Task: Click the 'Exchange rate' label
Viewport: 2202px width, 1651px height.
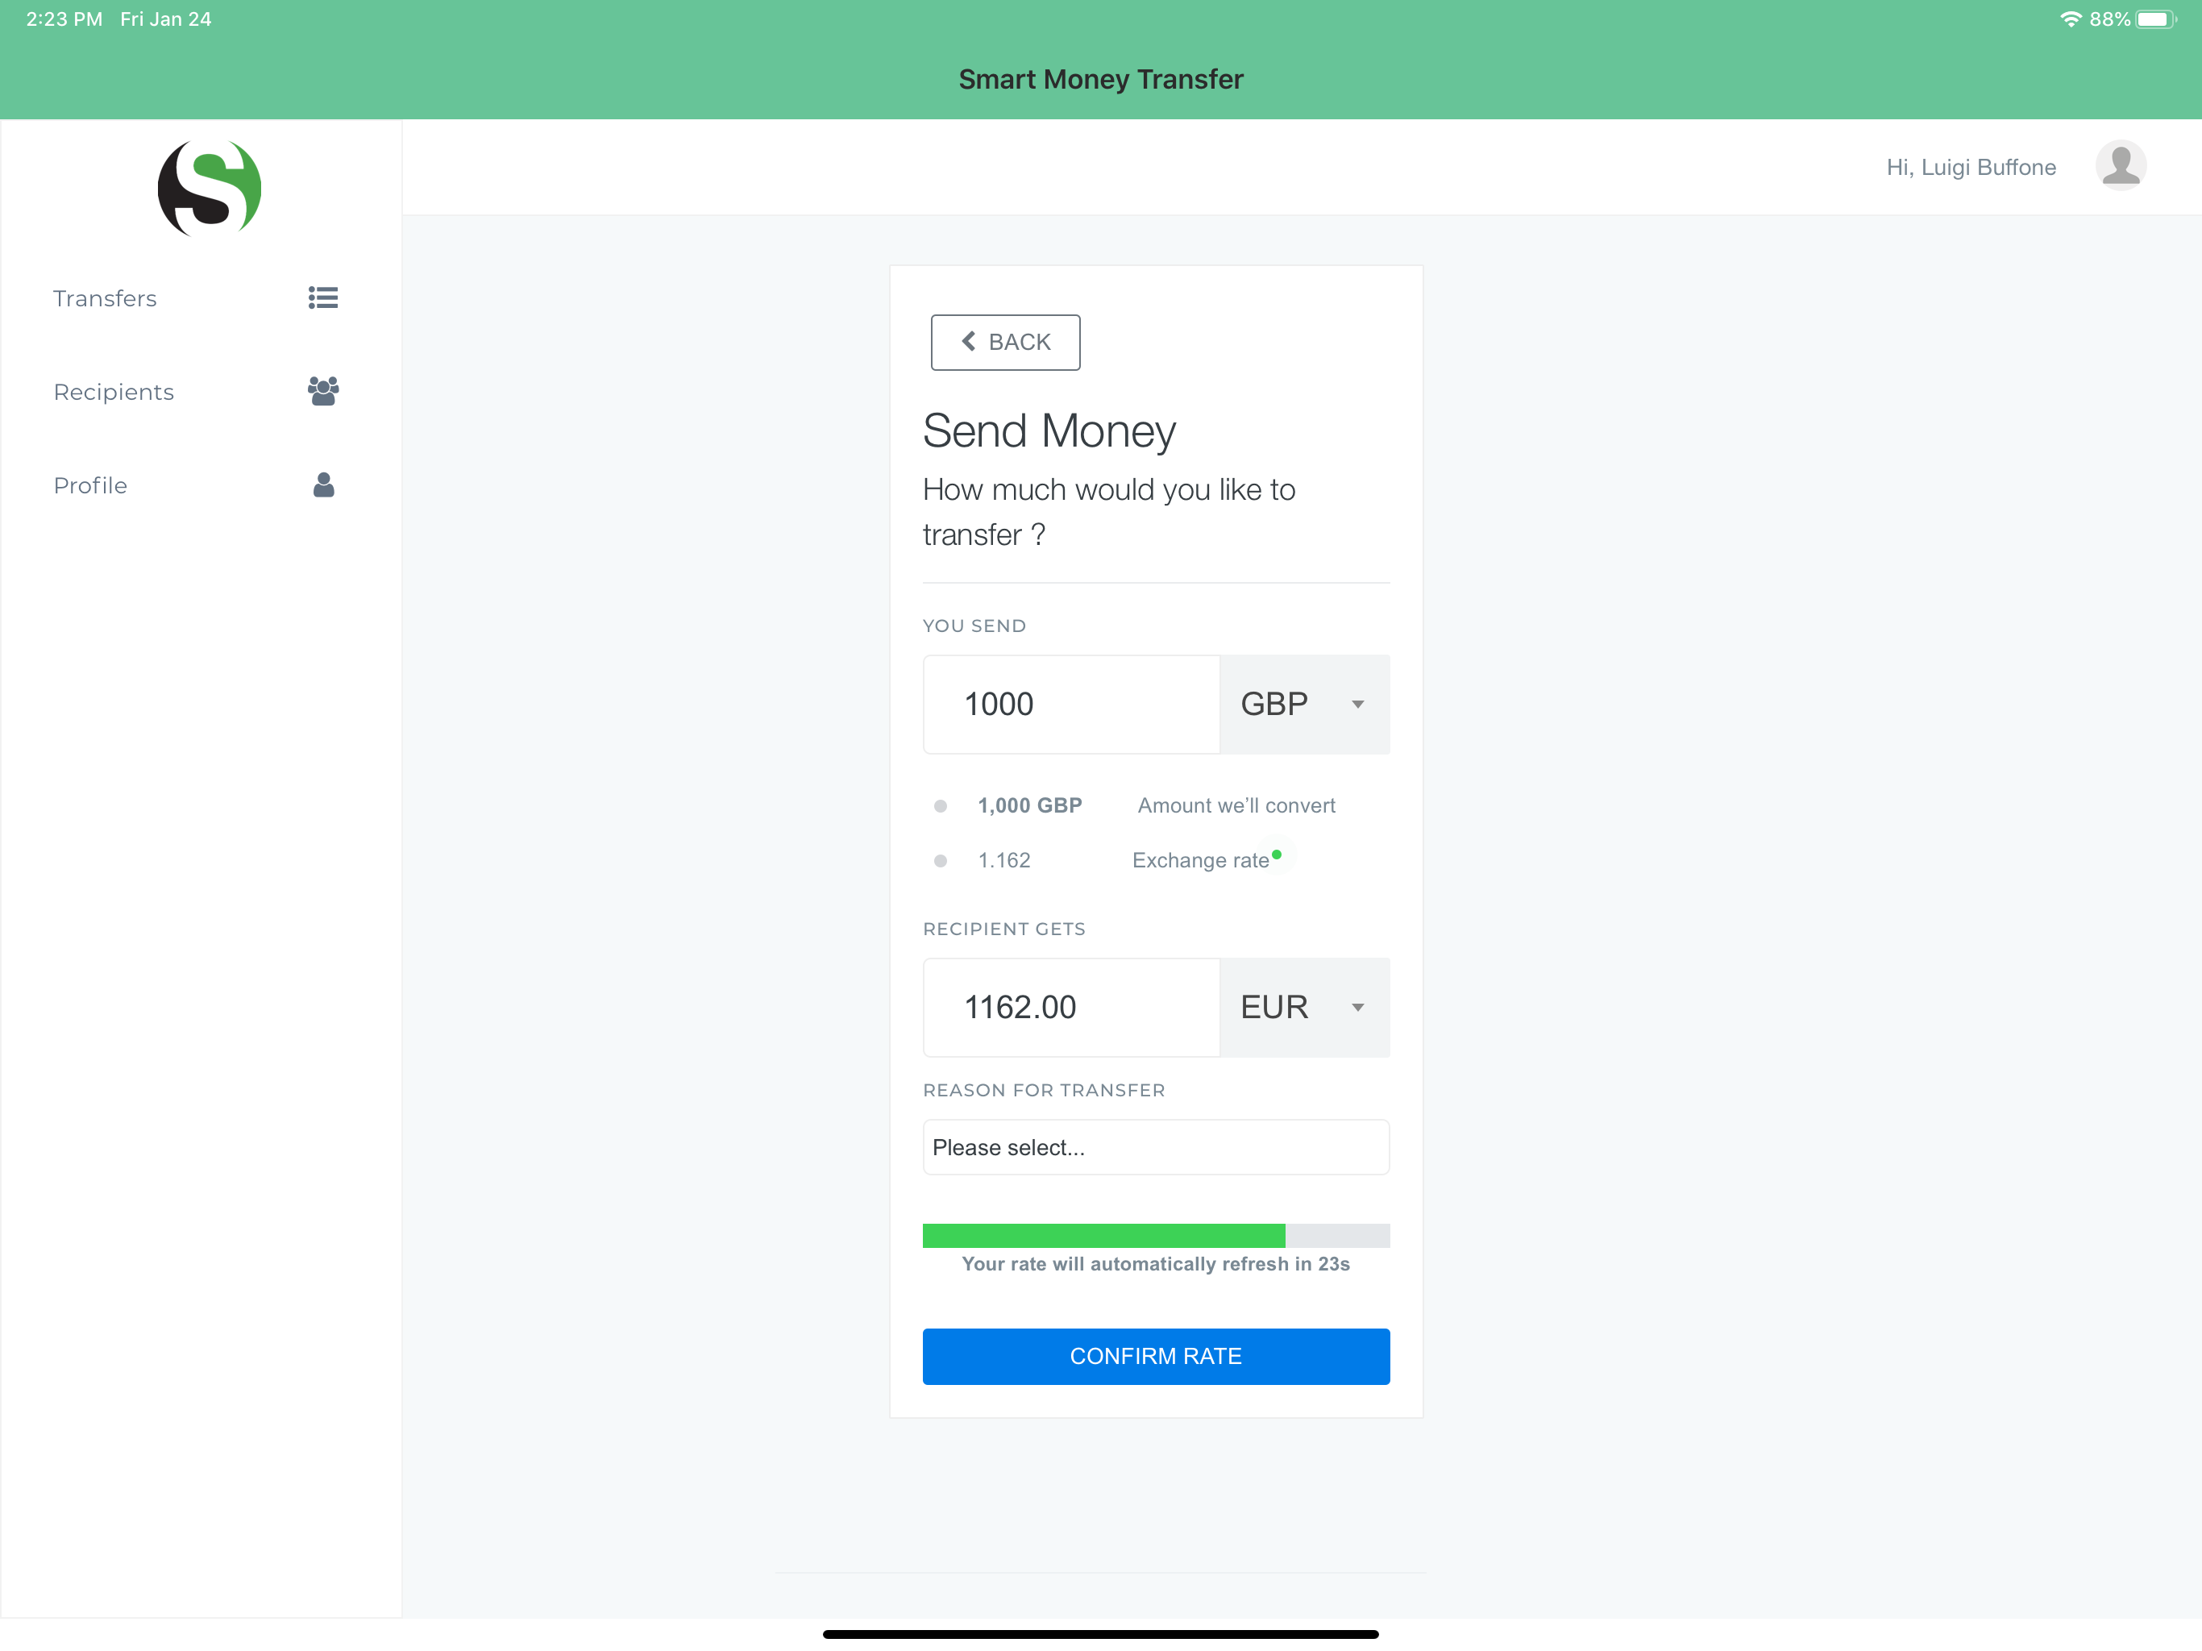Action: [1201, 859]
